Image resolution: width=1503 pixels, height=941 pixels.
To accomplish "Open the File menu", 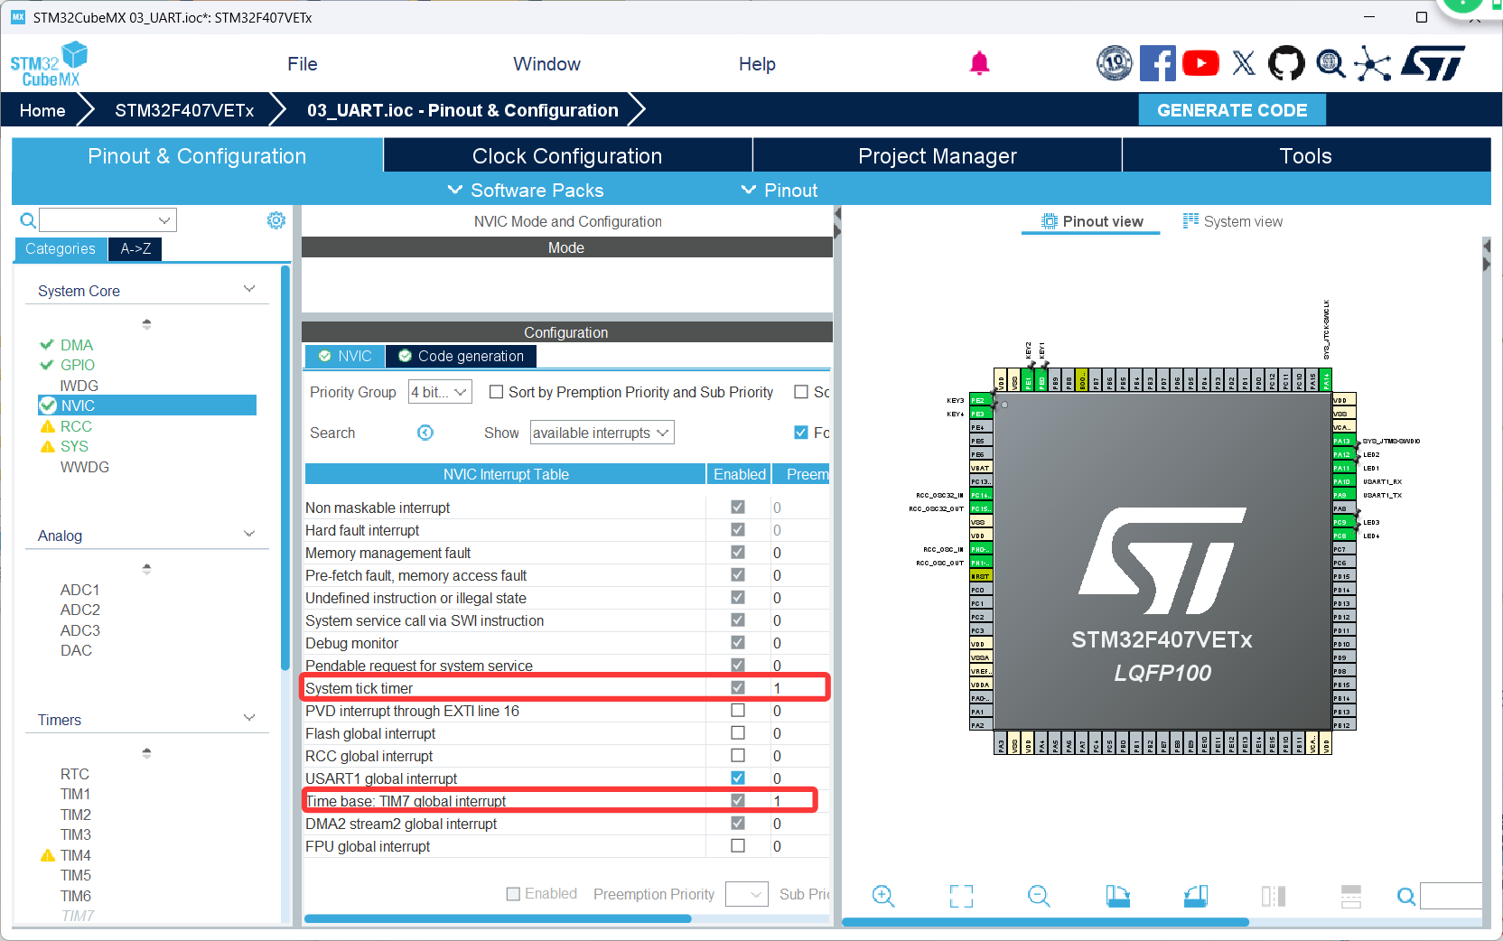I will point(303,64).
